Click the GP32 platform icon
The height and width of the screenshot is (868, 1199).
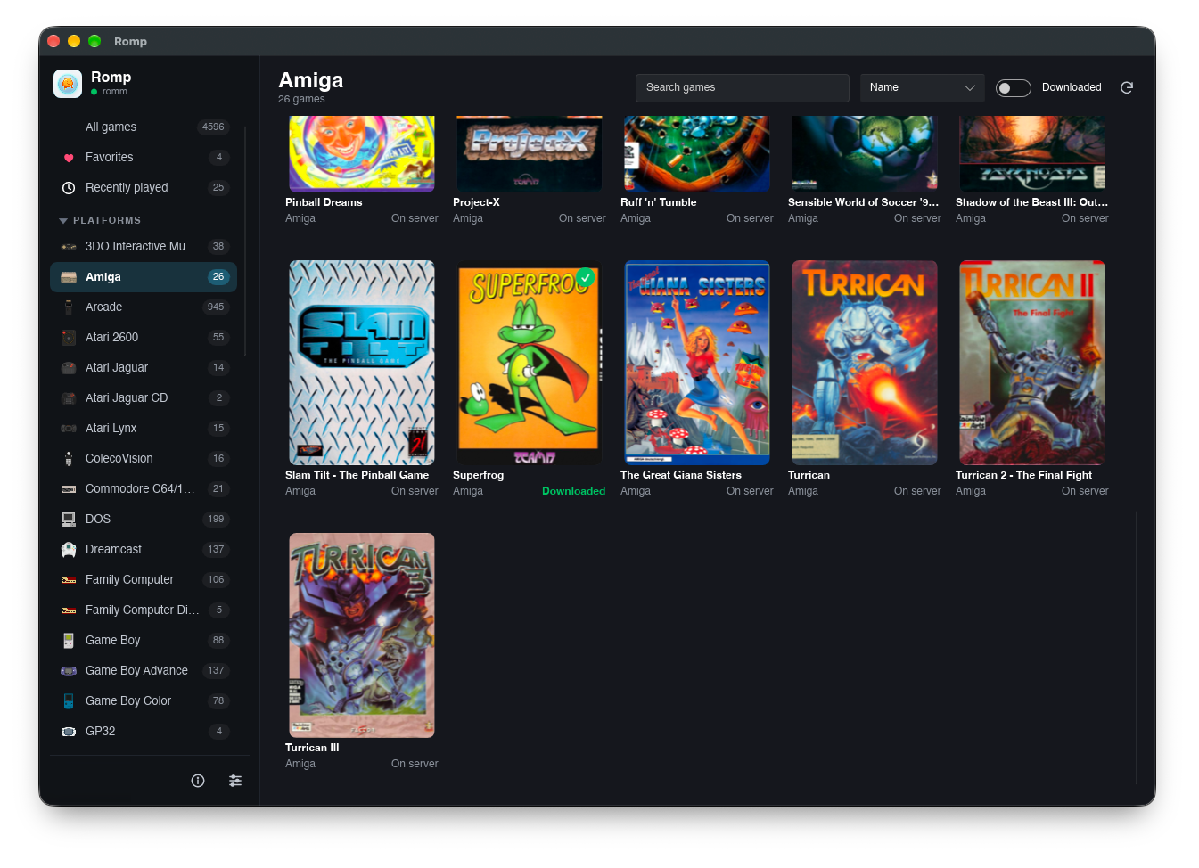(x=69, y=732)
